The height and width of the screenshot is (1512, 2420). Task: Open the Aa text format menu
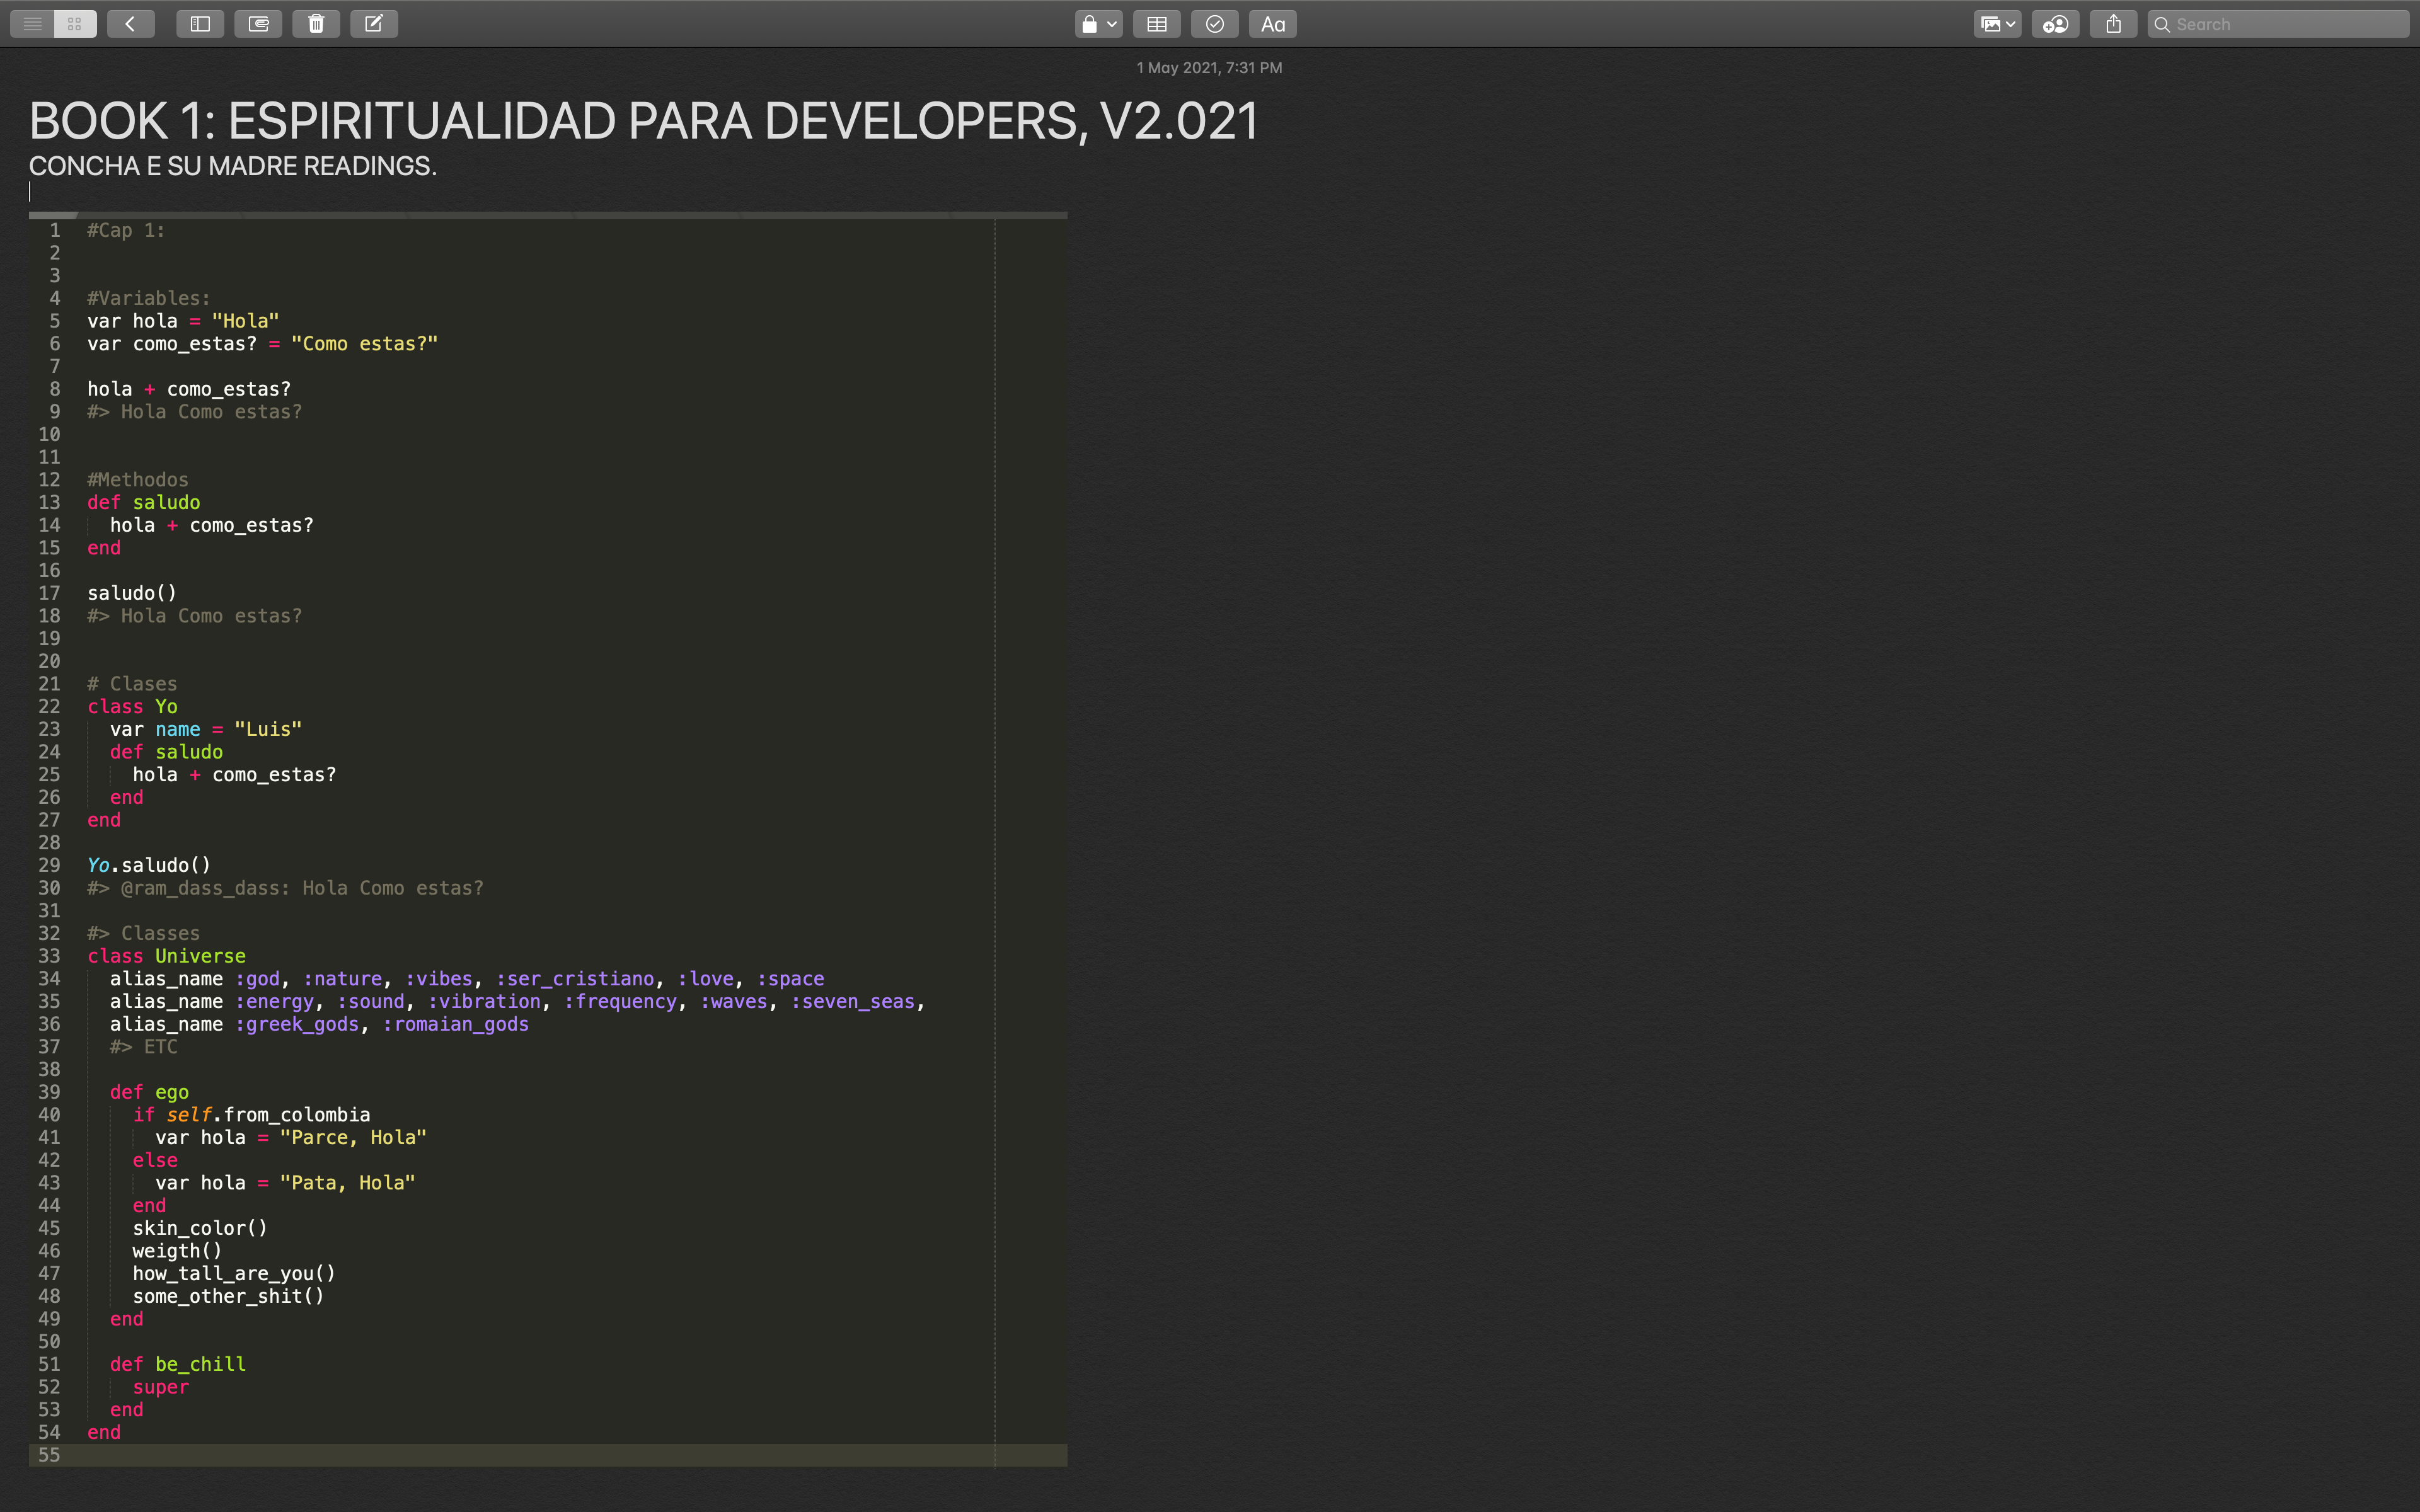[x=1273, y=24]
